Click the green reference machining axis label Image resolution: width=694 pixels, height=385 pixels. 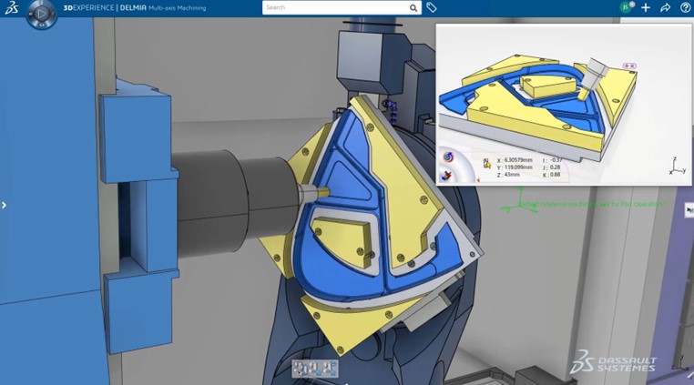593,205
